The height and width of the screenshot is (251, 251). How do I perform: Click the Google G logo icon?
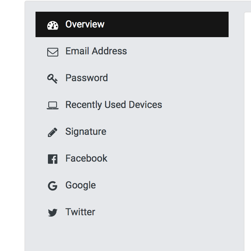pos(52,186)
